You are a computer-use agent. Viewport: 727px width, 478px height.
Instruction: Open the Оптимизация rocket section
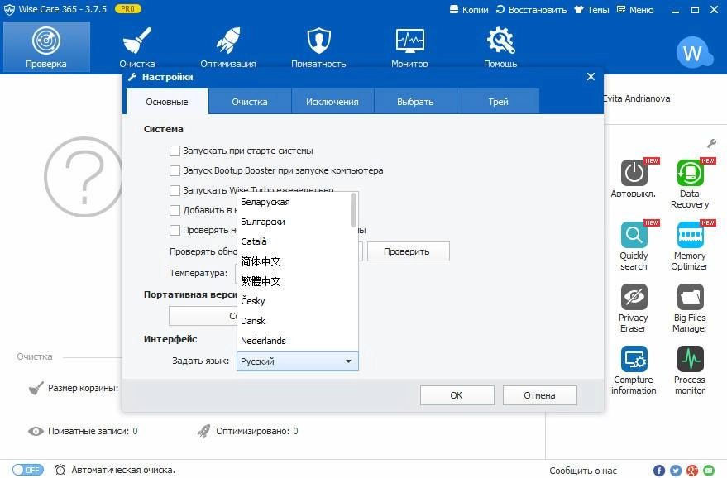click(x=228, y=47)
